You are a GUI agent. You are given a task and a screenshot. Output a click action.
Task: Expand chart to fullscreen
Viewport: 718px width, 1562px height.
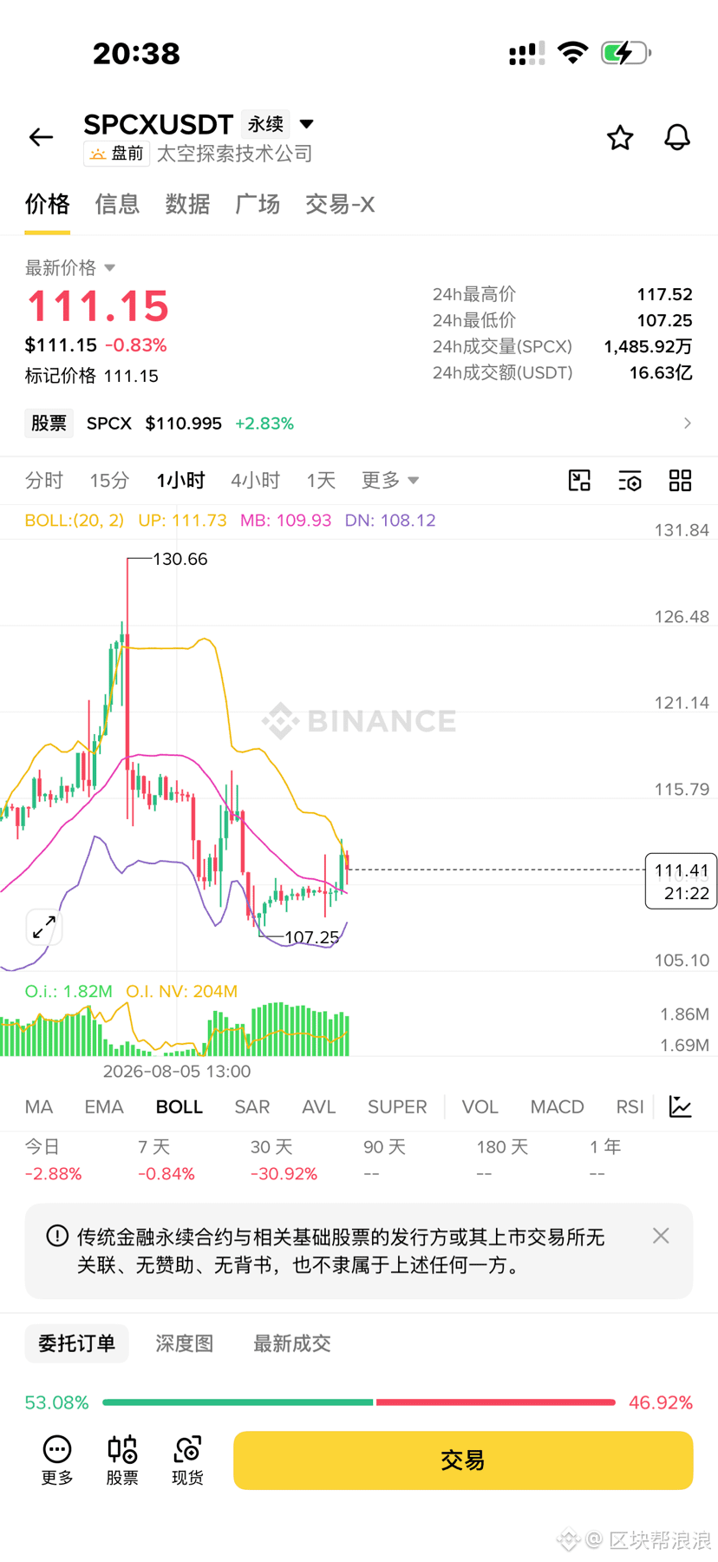coord(43,928)
